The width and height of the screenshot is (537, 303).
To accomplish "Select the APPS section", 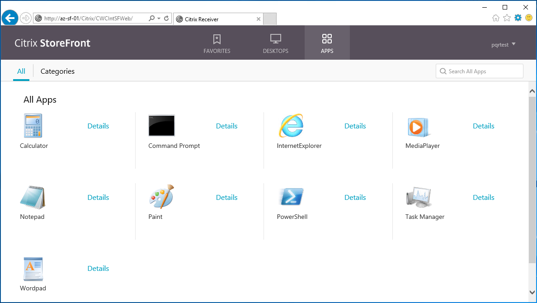I will (327, 43).
